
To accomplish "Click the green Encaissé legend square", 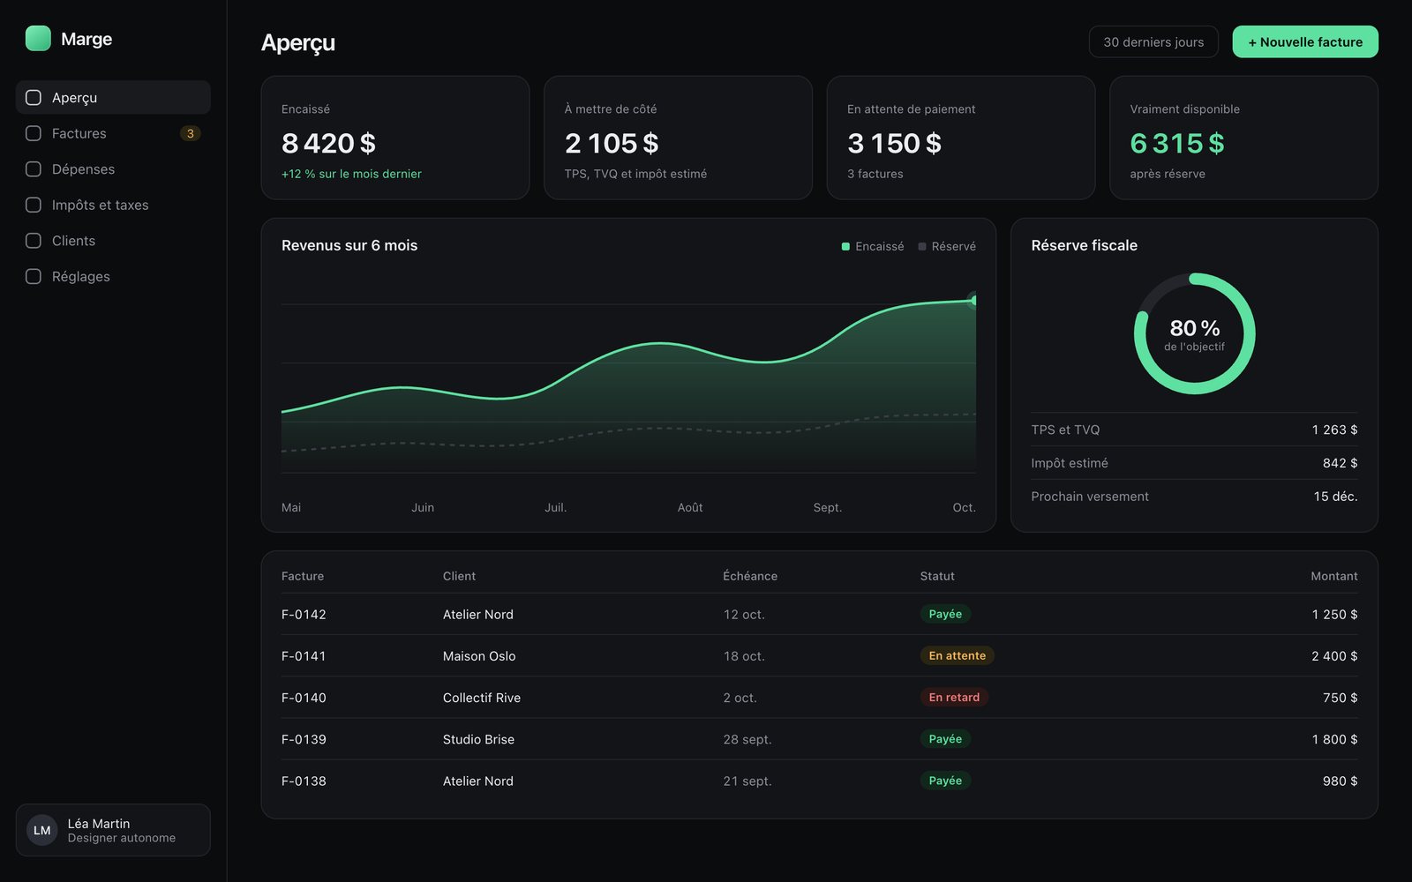I will coord(845,247).
